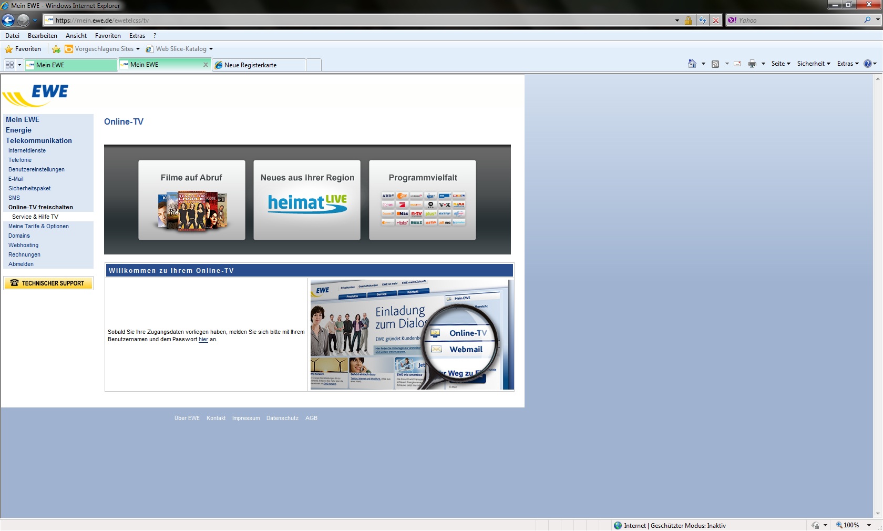Open the Datei menu
Viewport: 883px width, 531px height.
(x=12, y=36)
